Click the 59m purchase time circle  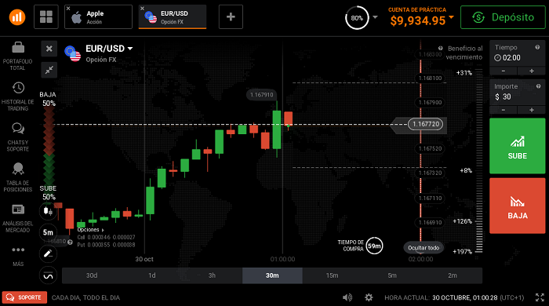[374, 246]
